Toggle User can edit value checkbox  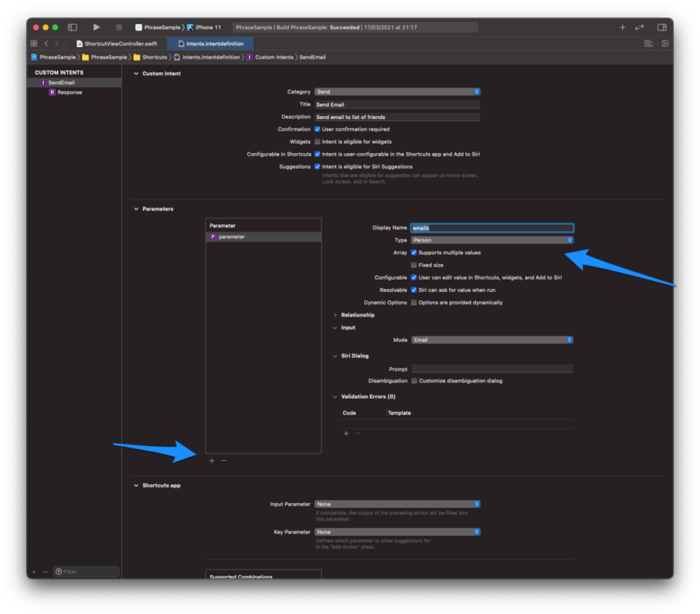pos(414,278)
